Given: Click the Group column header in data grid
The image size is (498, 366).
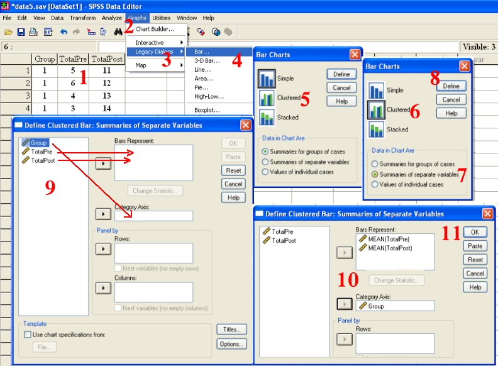Looking at the screenshot, I should tap(45, 58).
